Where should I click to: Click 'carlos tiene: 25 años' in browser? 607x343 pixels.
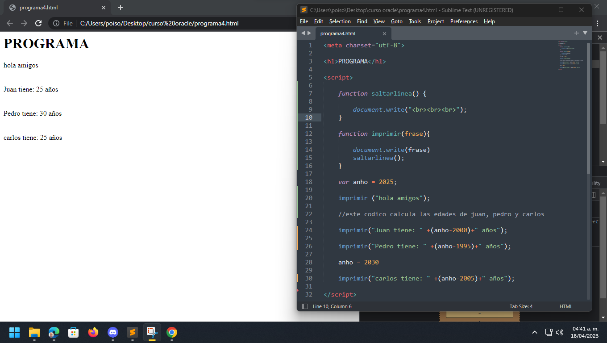click(33, 138)
